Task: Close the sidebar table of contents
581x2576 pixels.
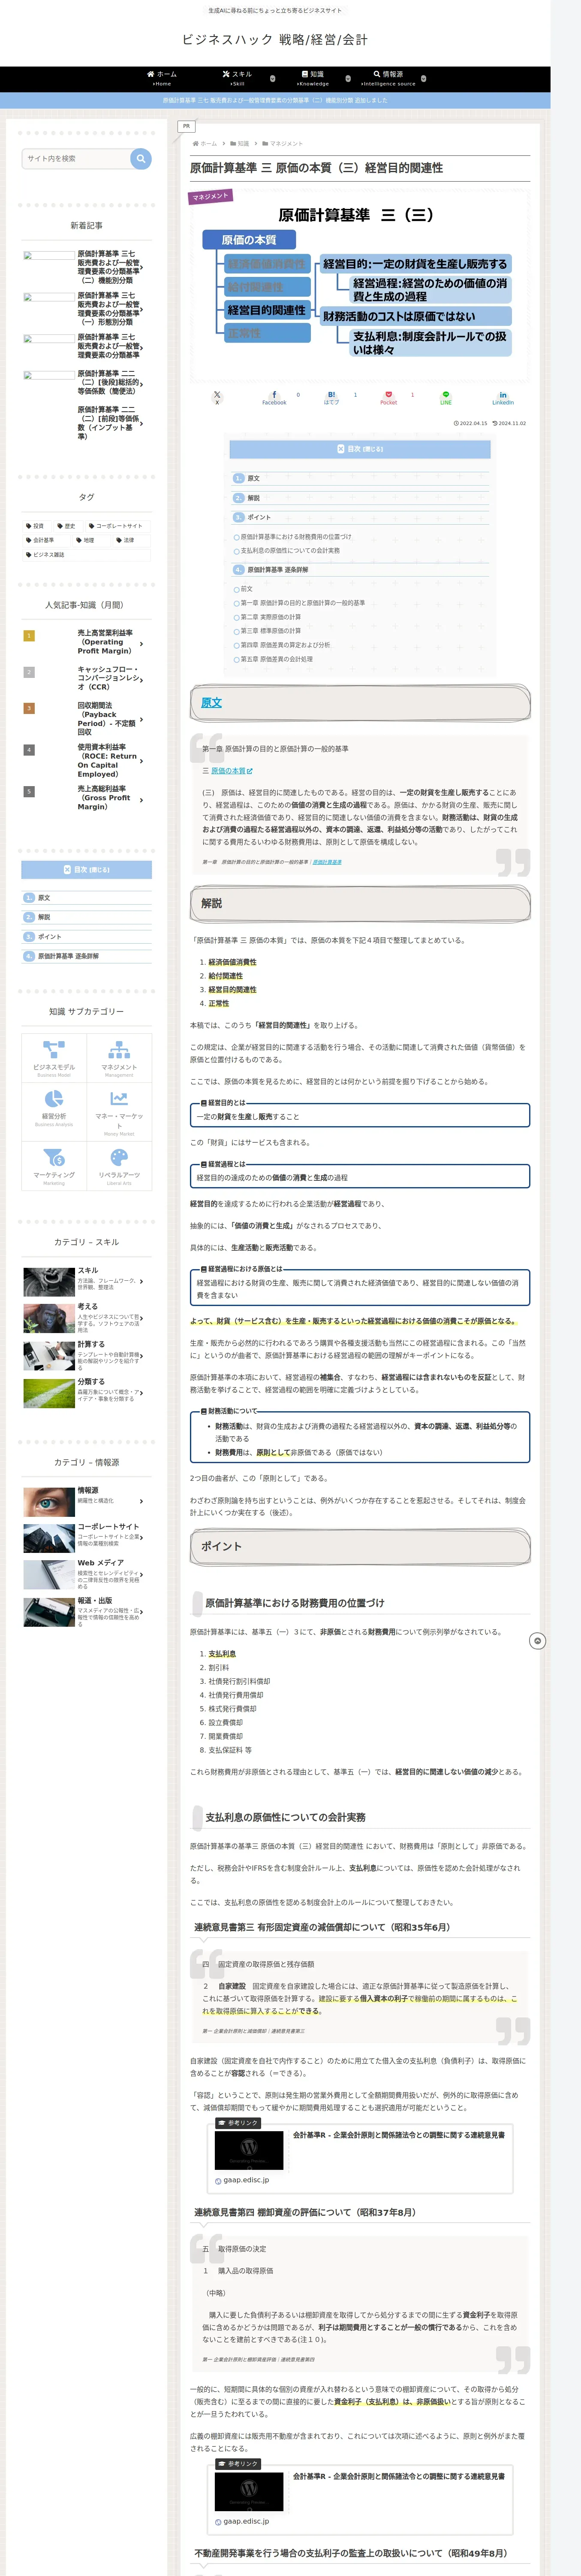Action: 87,870
